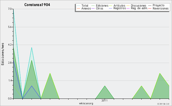This screenshot has width=172, height=106.
Task: Select the Reg. de adm. legend entry
Action: (x=139, y=8)
